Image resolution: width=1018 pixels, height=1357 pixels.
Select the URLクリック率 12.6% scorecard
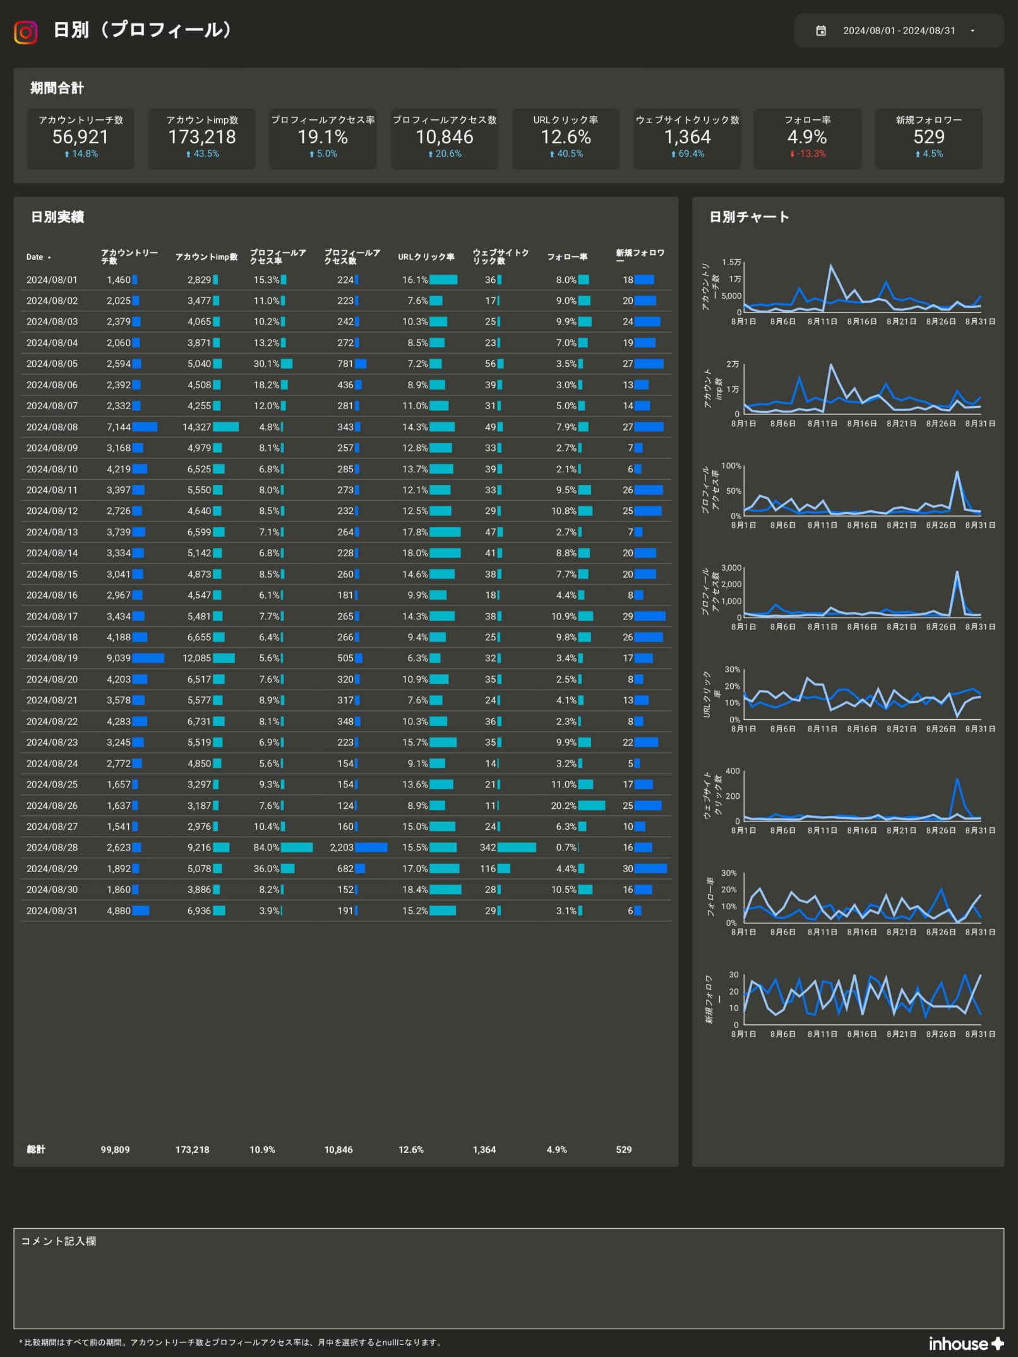coord(566,138)
